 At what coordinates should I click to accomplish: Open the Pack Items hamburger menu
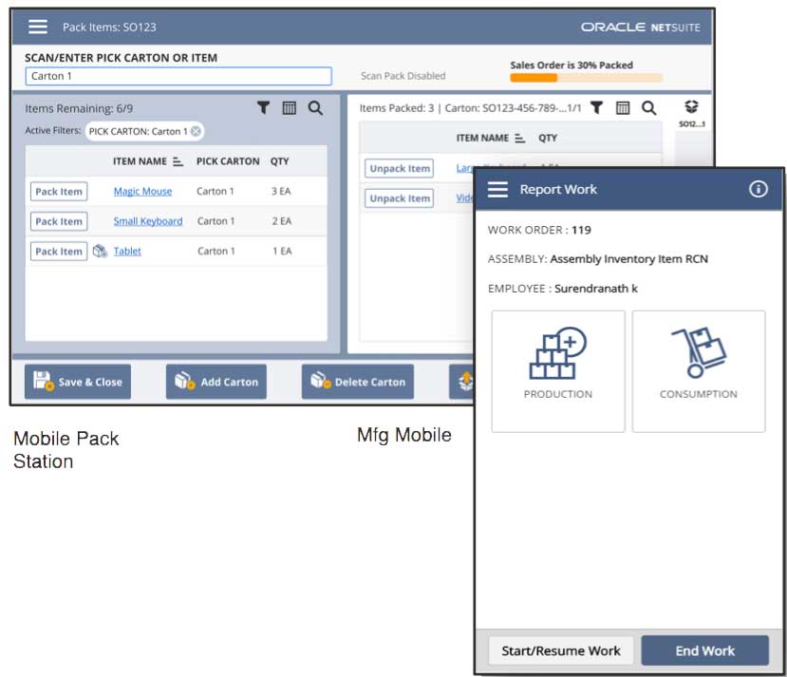[37, 27]
